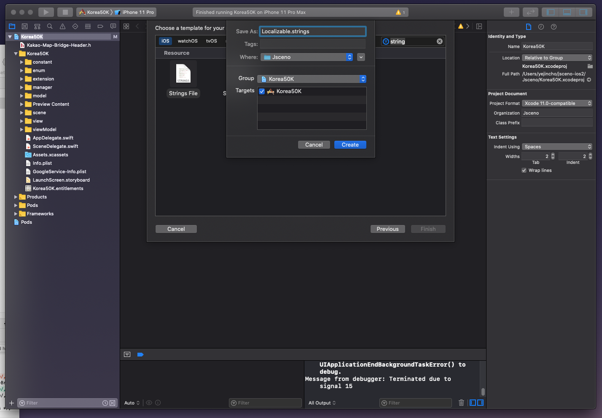Image resolution: width=602 pixels, height=418 pixels.
Task: Click the Create button
Action: (350, 145)
